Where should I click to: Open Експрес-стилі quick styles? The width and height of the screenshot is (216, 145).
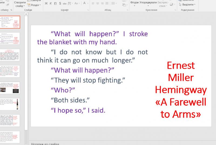click(163, 4)
